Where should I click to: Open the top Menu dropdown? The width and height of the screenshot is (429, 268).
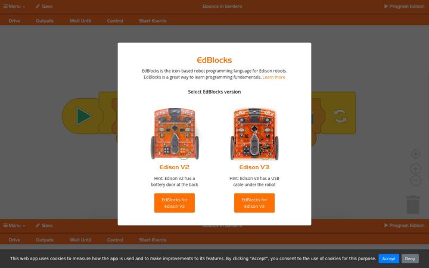[14, 7]
